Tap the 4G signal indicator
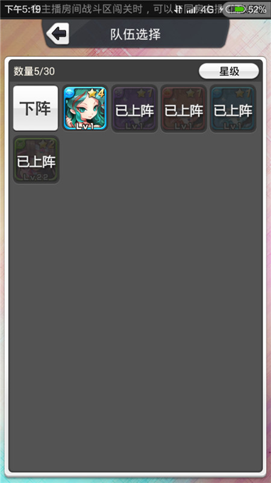 (x=207, y=10)
